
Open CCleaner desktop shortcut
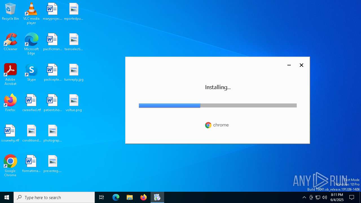click(x=10, y=42)
